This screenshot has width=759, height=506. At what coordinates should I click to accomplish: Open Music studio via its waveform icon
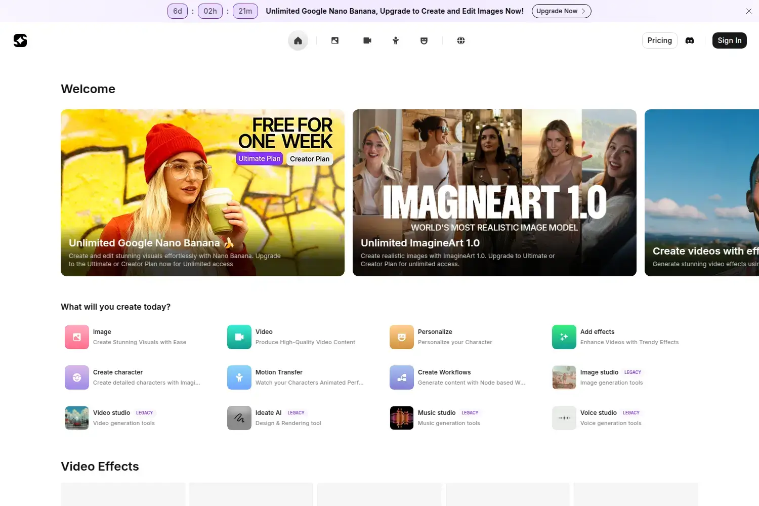(x=401, y=417)
